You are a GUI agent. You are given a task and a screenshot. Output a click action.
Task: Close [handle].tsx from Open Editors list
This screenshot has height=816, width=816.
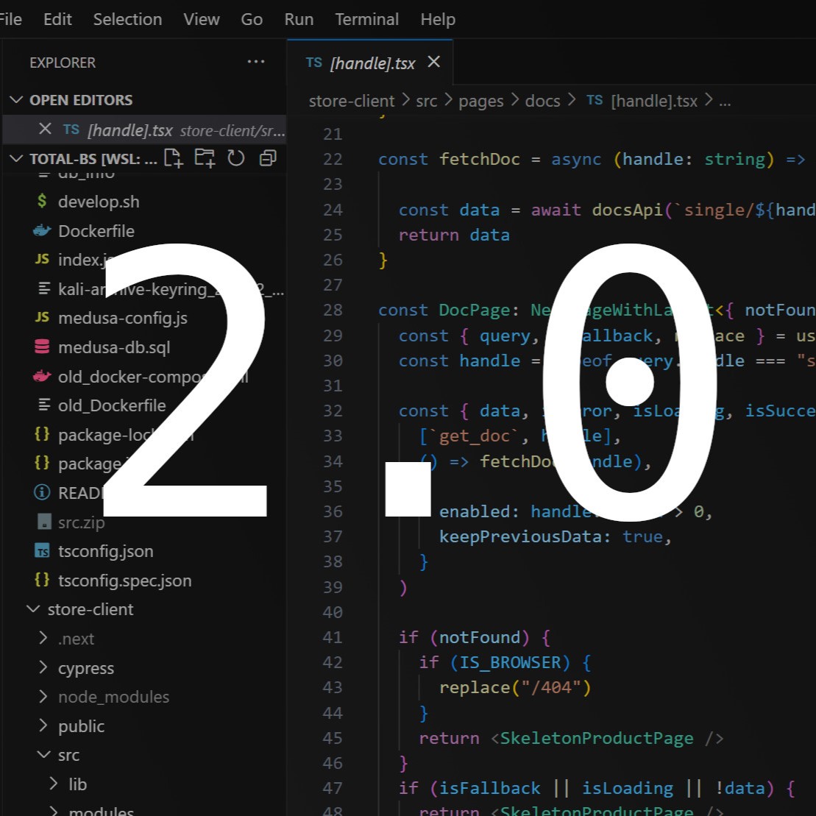click(x=45, y=129)
